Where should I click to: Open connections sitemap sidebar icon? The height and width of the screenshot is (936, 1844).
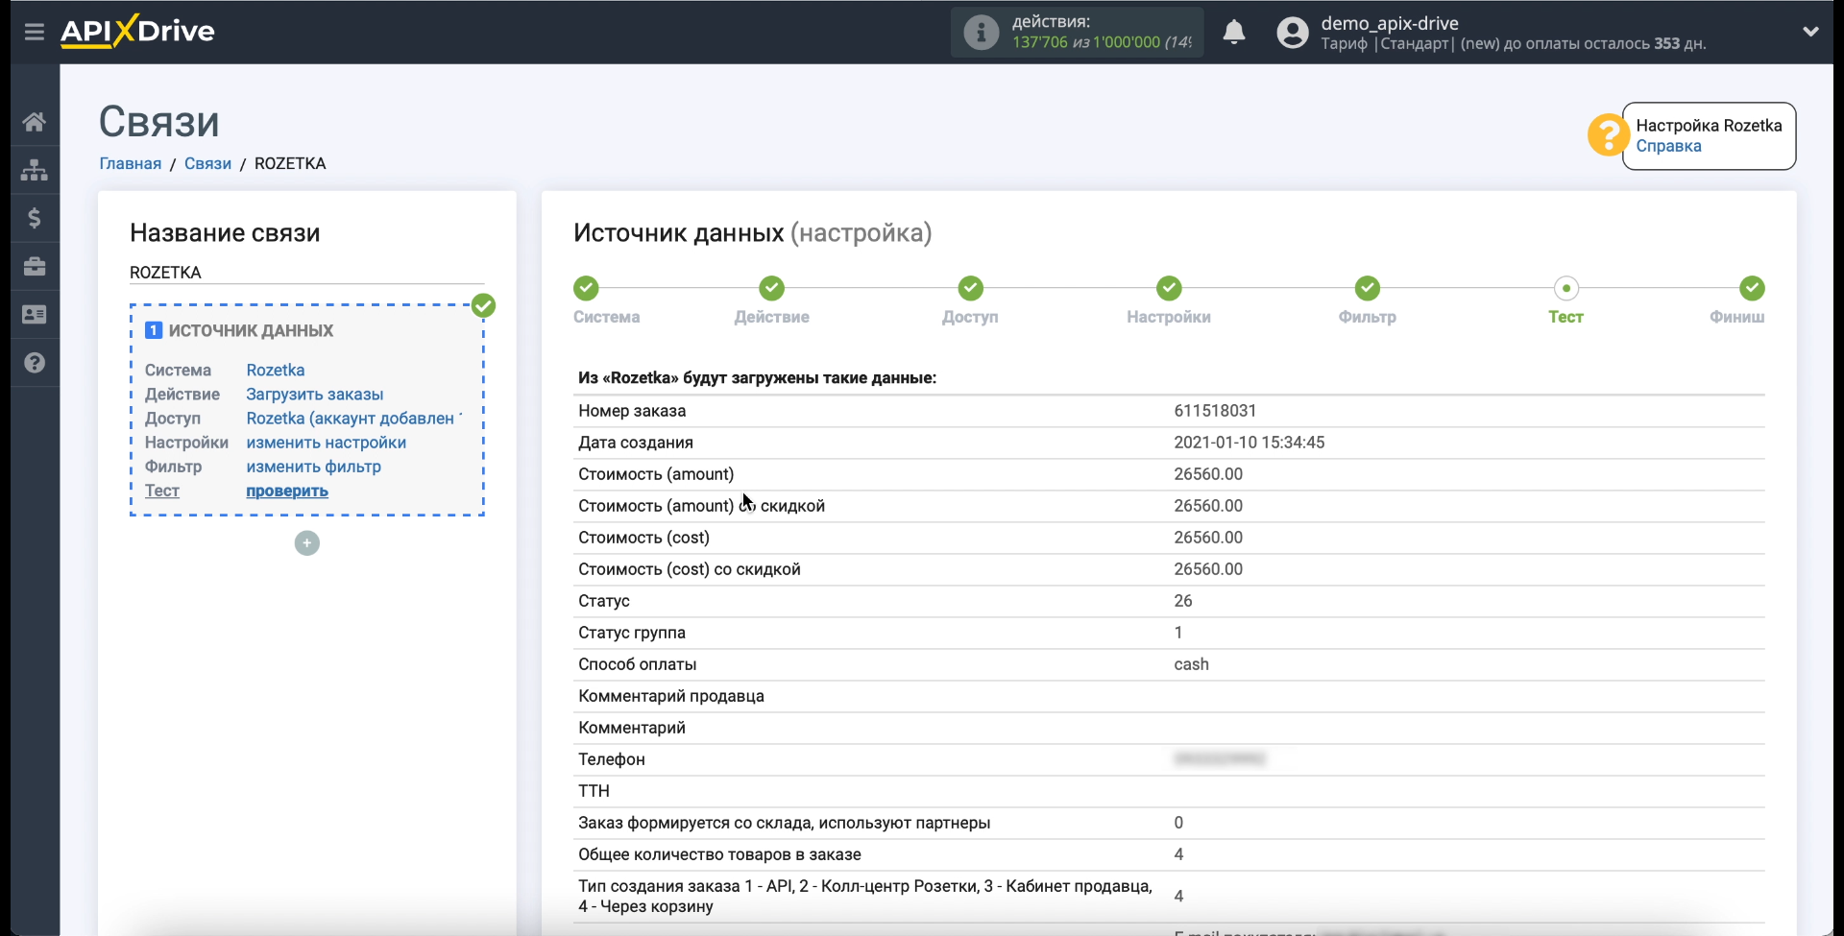pyautogui.click(x=35, y=170)
